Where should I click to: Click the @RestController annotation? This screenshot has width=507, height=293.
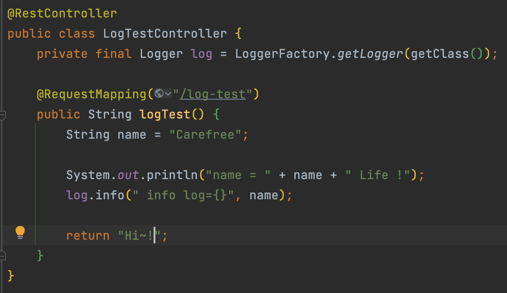click(x=62, y=13)
